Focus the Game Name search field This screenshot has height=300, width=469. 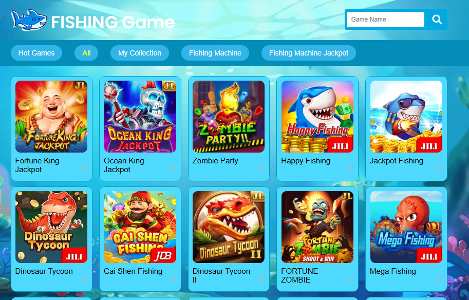tap(386, 20)
